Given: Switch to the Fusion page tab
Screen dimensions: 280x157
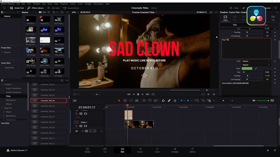Looking at the screenshot, I should [140, 150].
